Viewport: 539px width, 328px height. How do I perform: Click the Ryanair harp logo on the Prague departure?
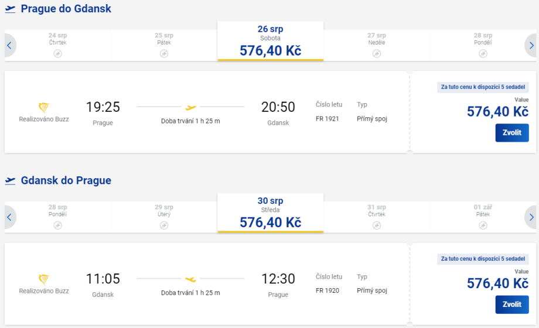tap(44, 107)
